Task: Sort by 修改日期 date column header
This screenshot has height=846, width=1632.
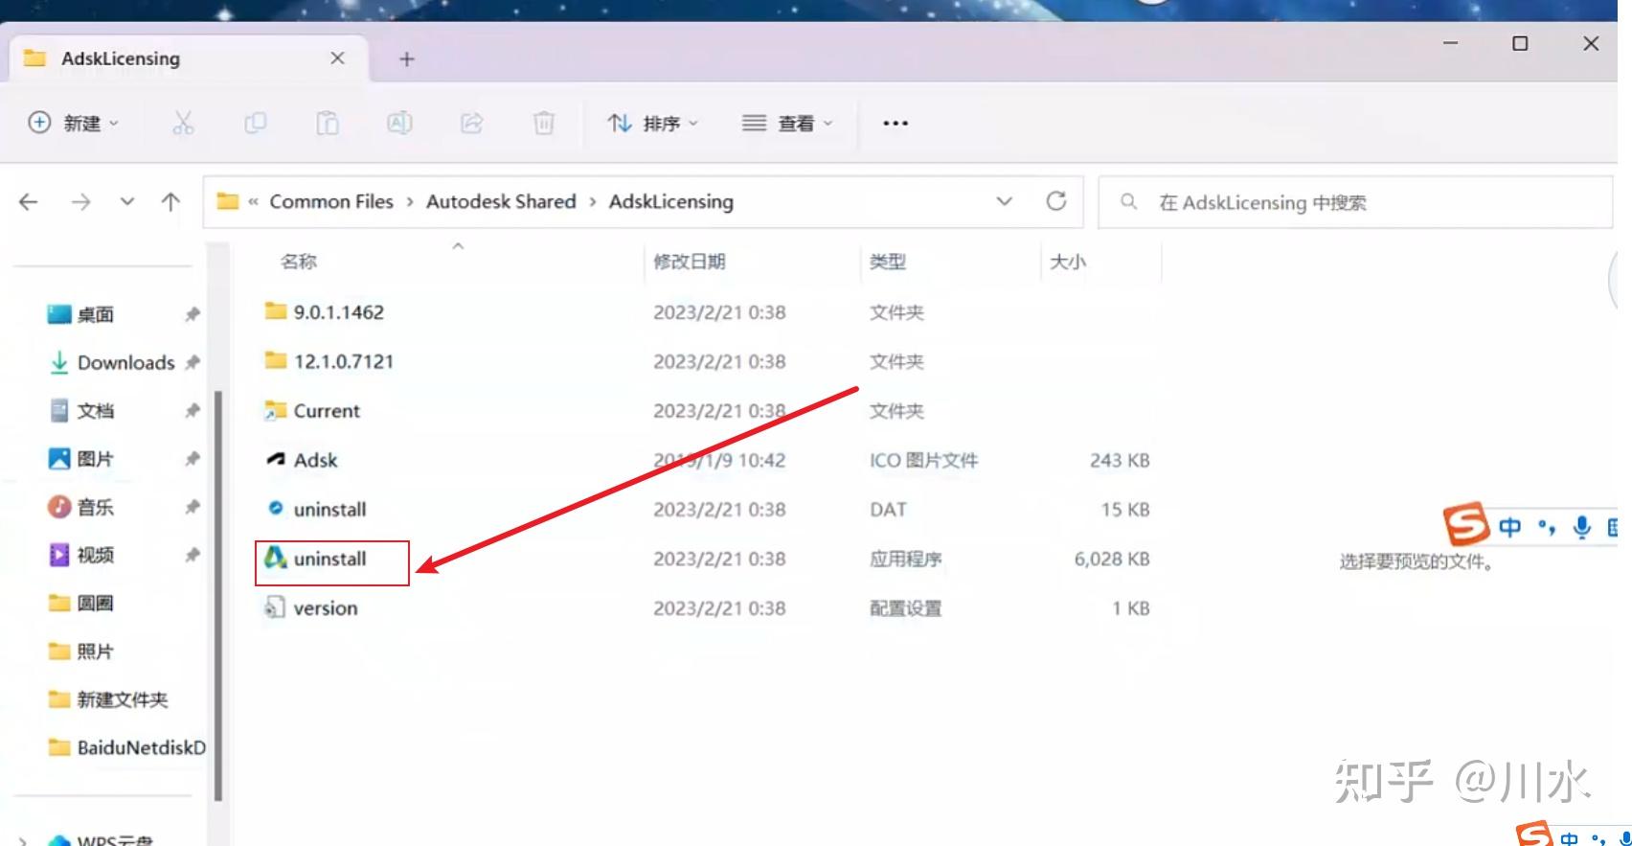Action: [x=690, y=261]
